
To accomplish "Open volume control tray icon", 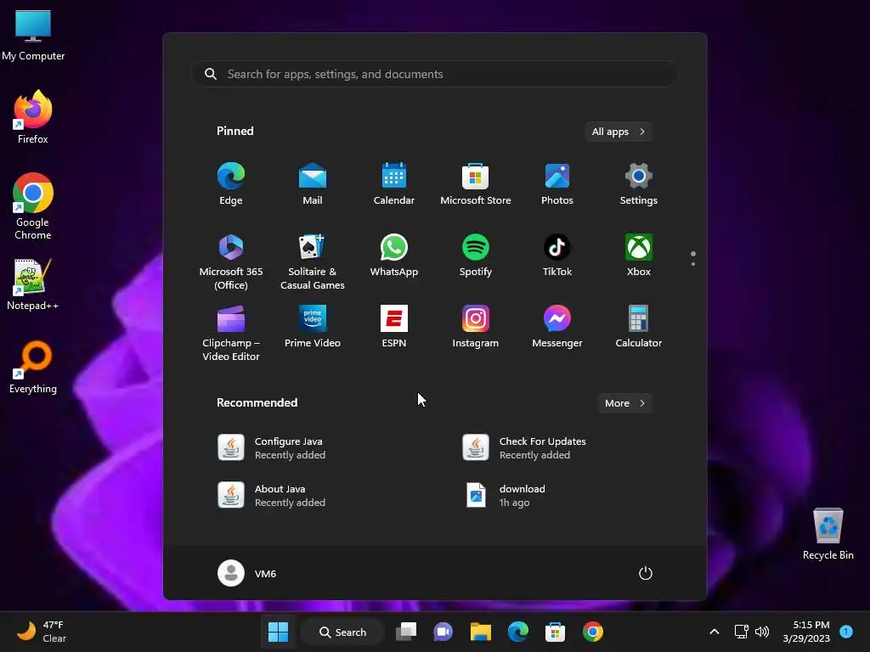I will [762, 632].
